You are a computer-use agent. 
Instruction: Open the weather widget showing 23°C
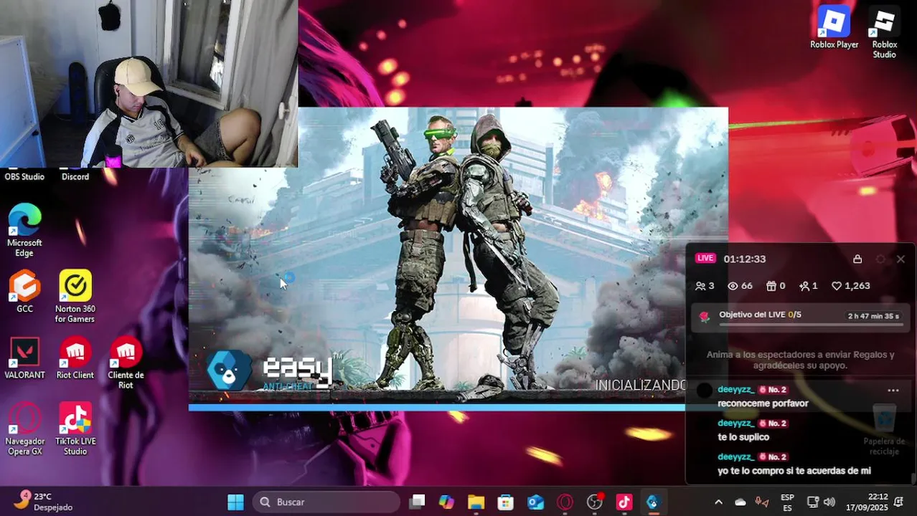[44, 502]
